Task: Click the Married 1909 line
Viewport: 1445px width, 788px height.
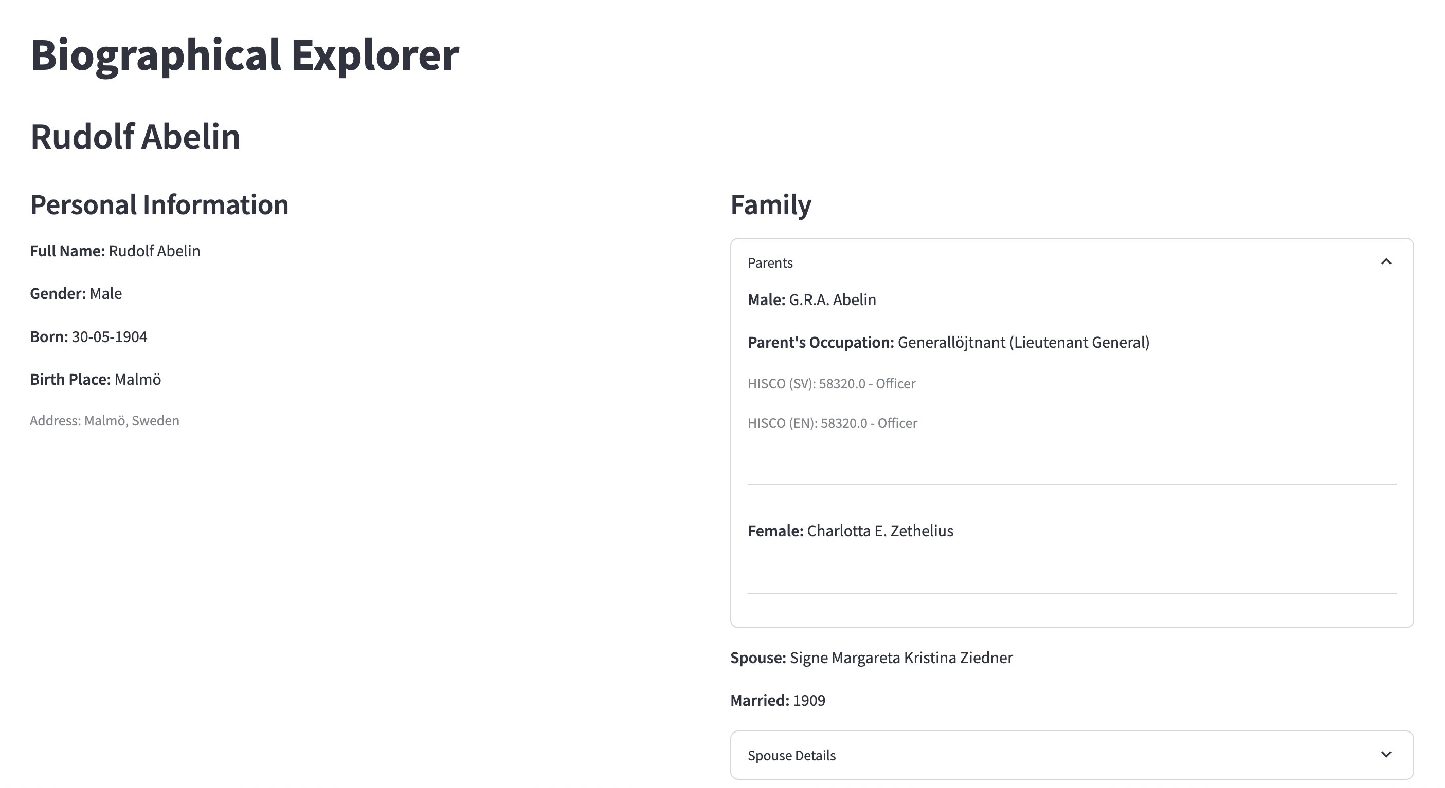Action: 778,701
